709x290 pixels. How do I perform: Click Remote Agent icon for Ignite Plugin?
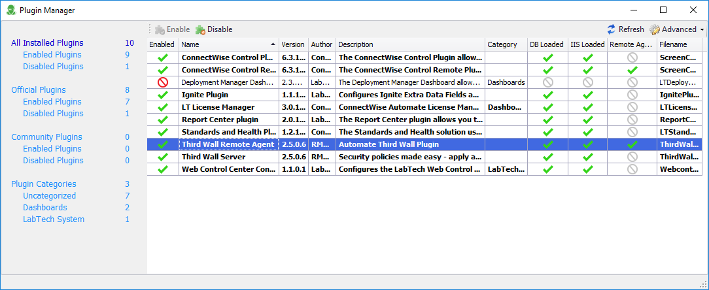(x=632, y=95)
